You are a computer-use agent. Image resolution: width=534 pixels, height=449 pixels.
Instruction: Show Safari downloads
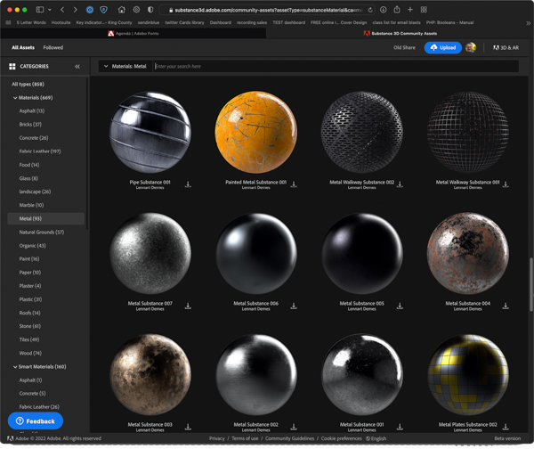tap(383, 10)
